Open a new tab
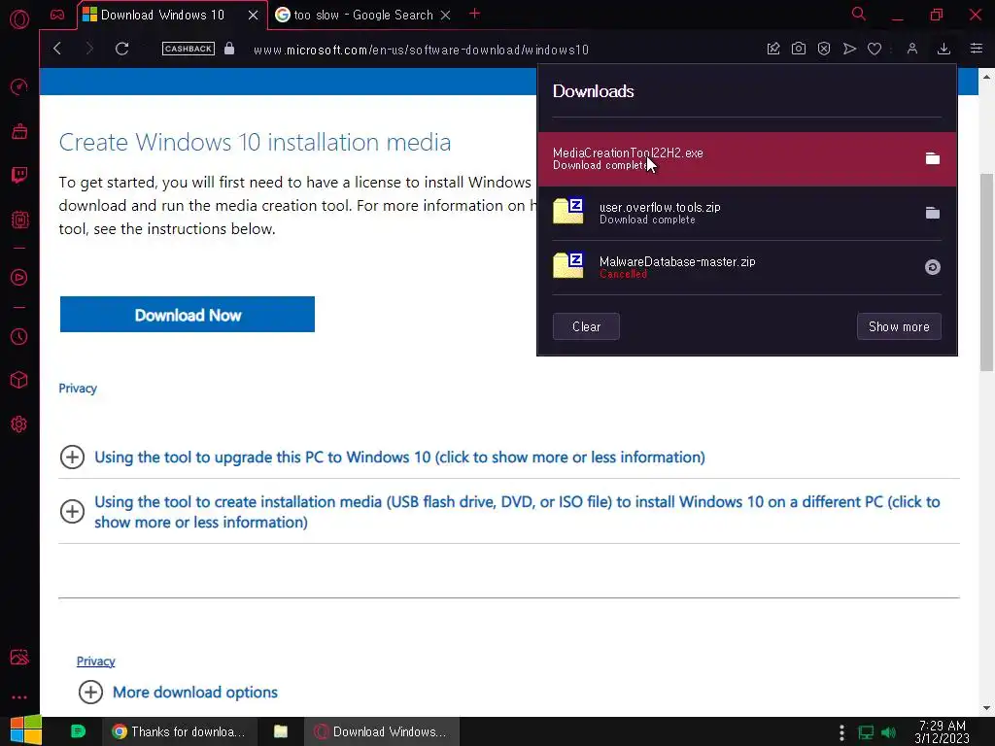This screenshot has width=995, height=746. tap(474, 14)
